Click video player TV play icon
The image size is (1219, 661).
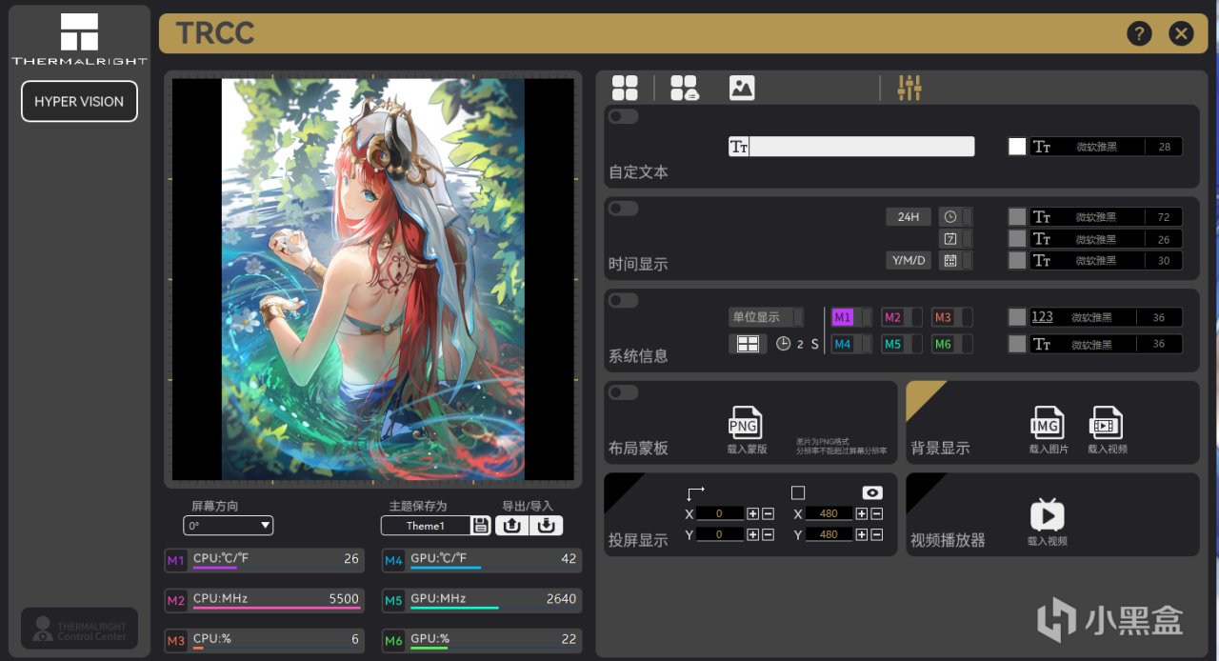(x=1047, y=515)
